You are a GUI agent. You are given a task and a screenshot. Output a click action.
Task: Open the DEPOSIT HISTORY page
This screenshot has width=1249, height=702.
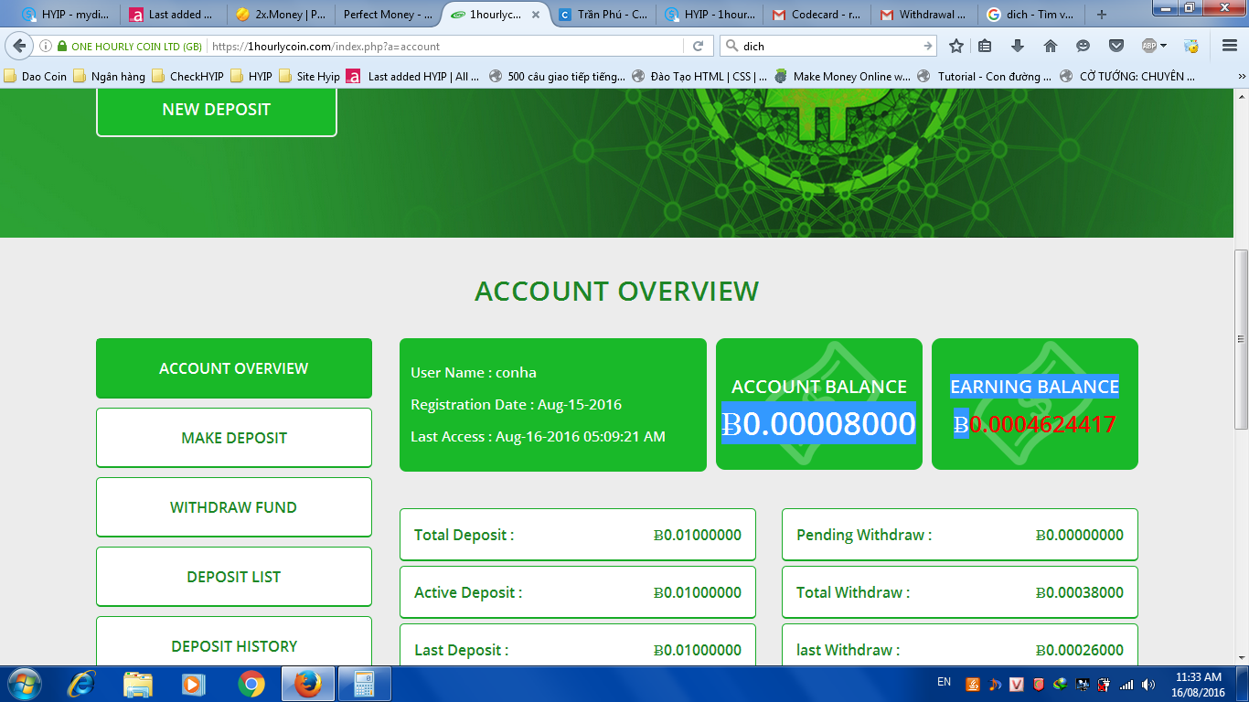click(x=234, y=643)
